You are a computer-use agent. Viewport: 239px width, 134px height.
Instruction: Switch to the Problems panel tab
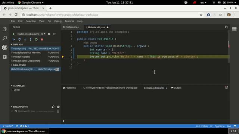[69, 88]
